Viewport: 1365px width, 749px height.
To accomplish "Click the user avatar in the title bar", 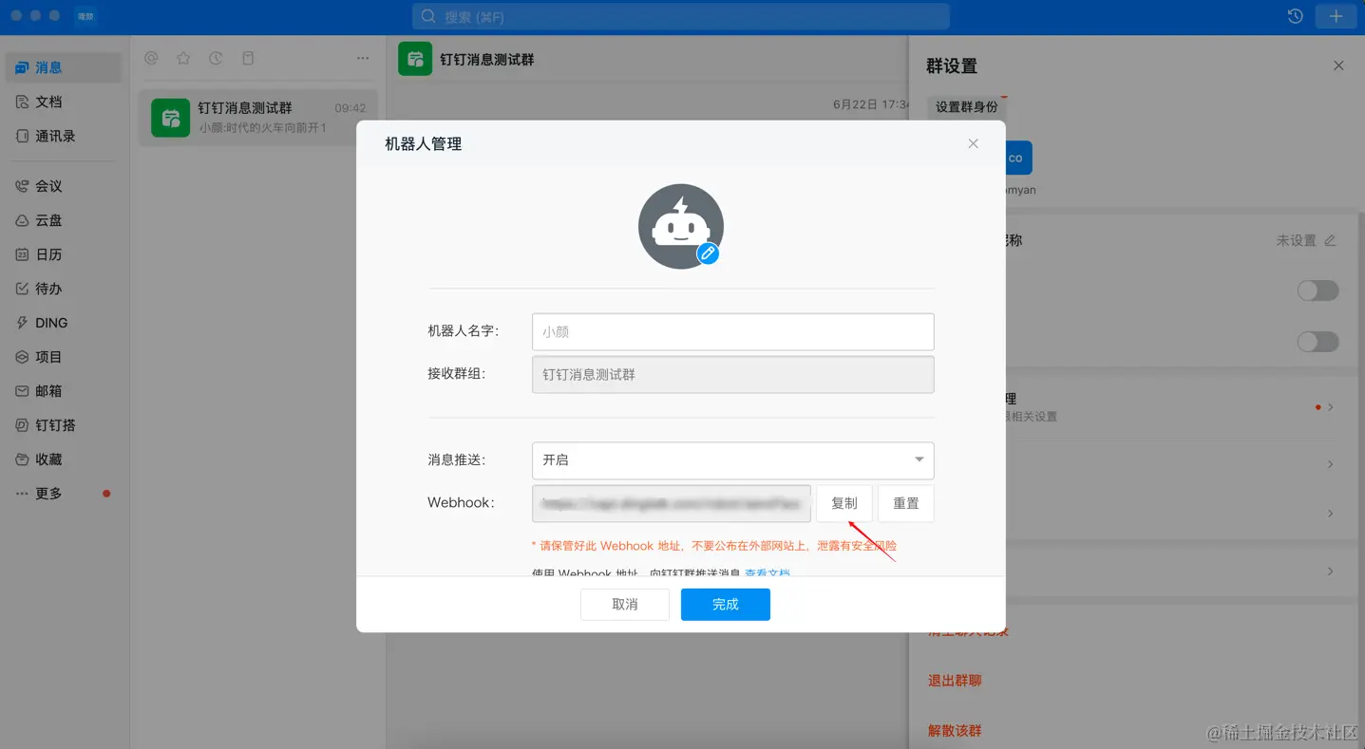I will pyautogui.click(x=85, y=16).
